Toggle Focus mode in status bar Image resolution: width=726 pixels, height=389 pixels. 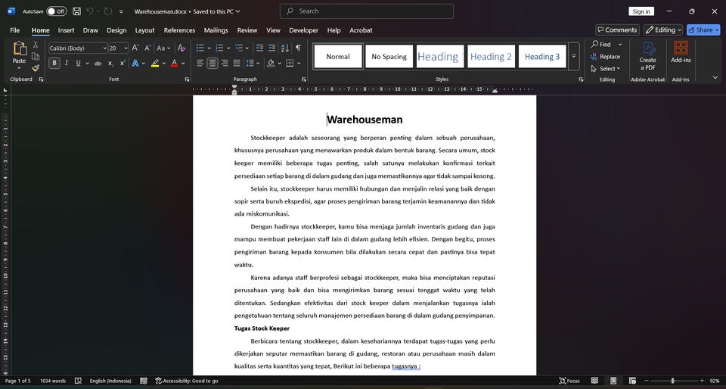[569, 381]
